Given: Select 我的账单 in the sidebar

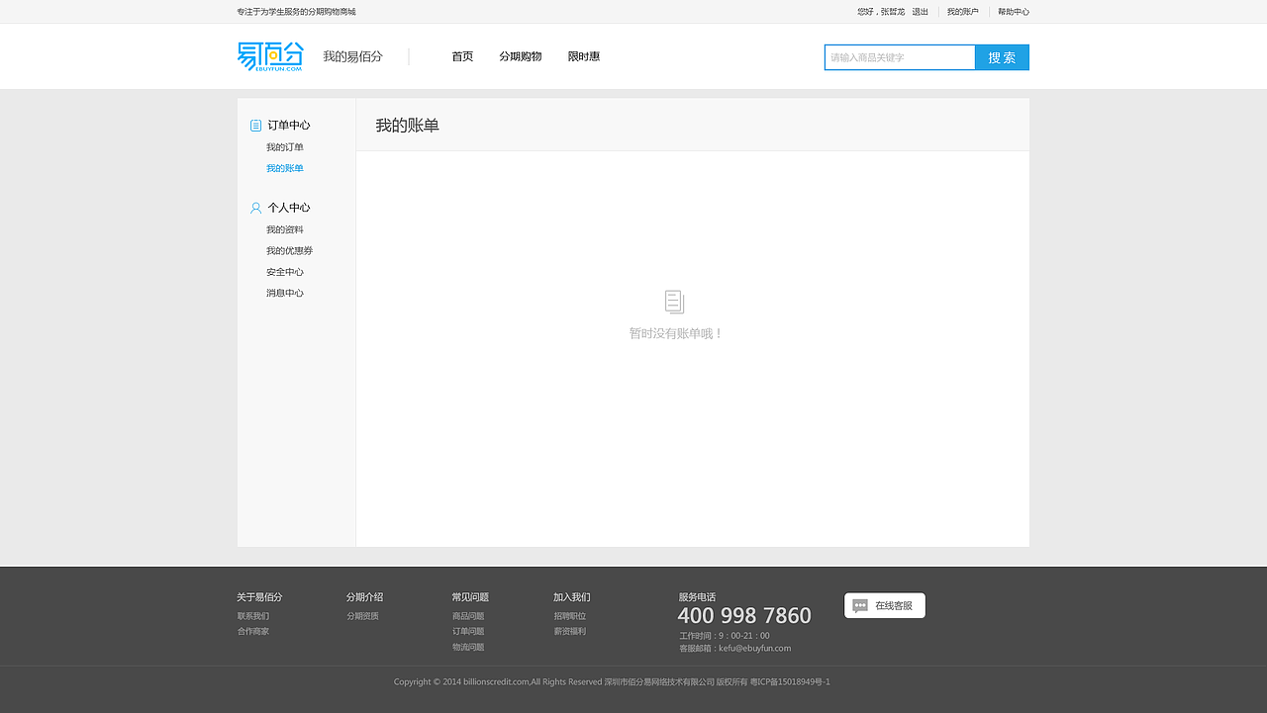Looking at the screenshot, I should point(284,167).
